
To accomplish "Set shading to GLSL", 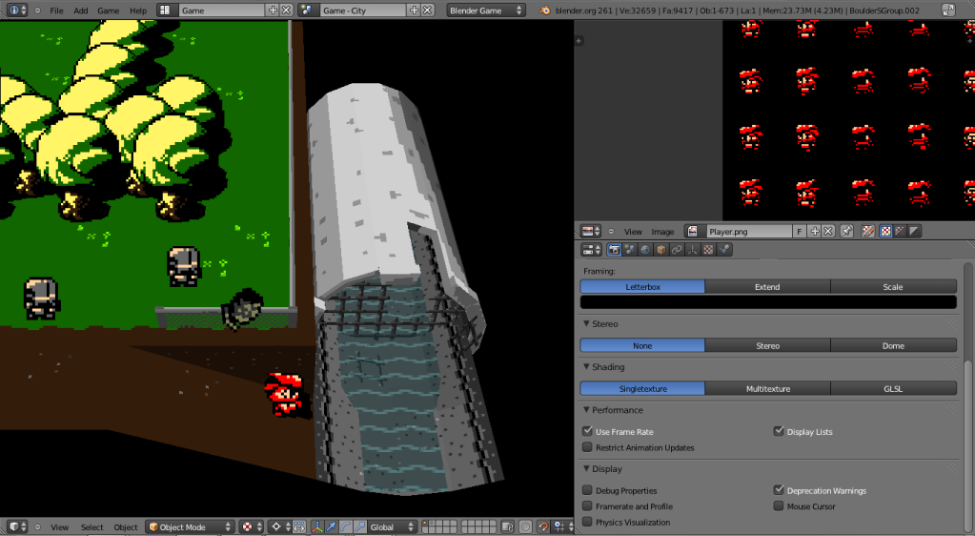I will click(893, 389).
